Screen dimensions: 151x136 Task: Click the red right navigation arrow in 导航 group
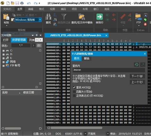[x=114, y=20]
